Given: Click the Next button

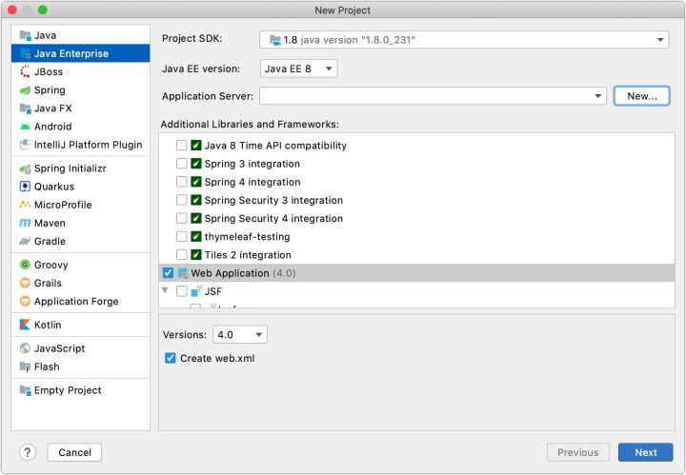Looking at the screenshot, I should pyautogui.click(x=645, y=452).
